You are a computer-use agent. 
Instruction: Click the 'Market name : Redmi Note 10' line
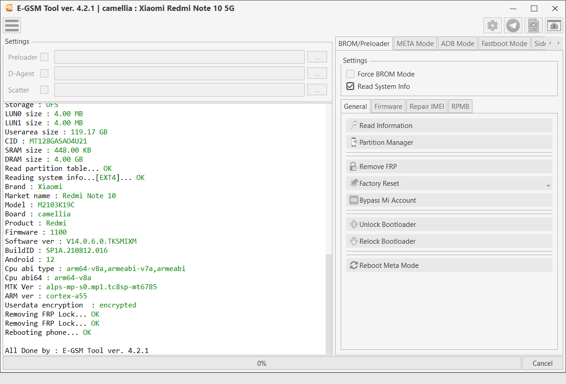tap(60, 195)
